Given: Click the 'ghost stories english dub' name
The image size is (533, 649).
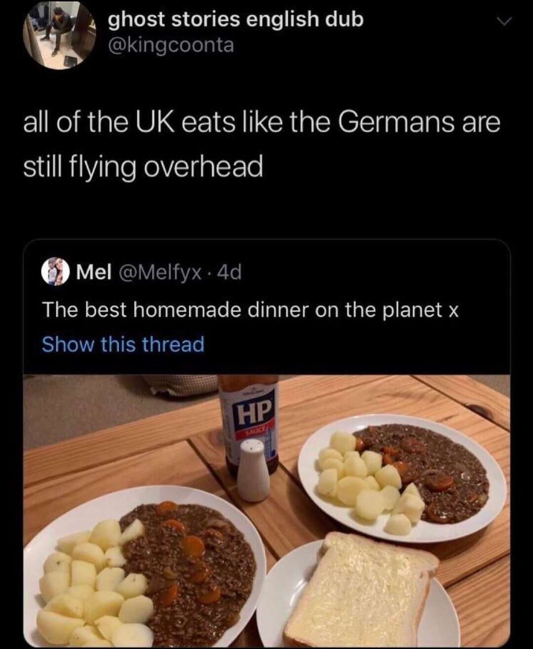Looking at the screenshot, I should [236, 19].
